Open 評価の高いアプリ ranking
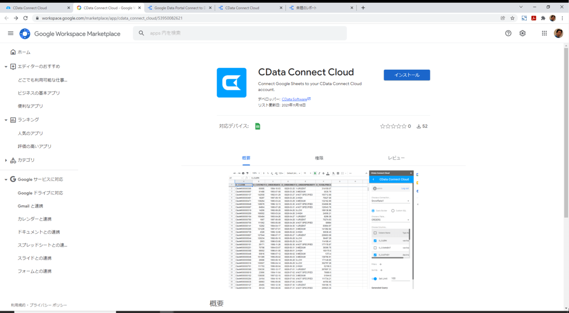Viewport: 569px width, 313px height. [x=35, y=147]
